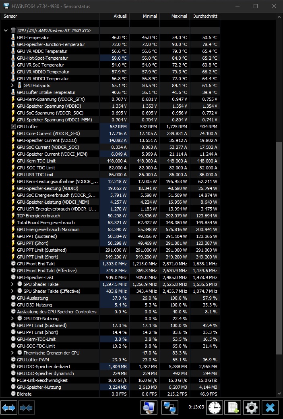The height and width of the screenshot is (419, 283).
Task: Click the 1,725 RPM maximum fan value
Action: [x=177, y=127]
